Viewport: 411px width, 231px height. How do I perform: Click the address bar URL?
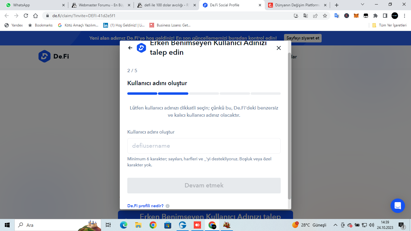point(84,16)
